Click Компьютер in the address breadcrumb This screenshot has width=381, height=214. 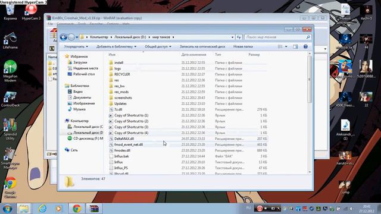coord(99,37)
